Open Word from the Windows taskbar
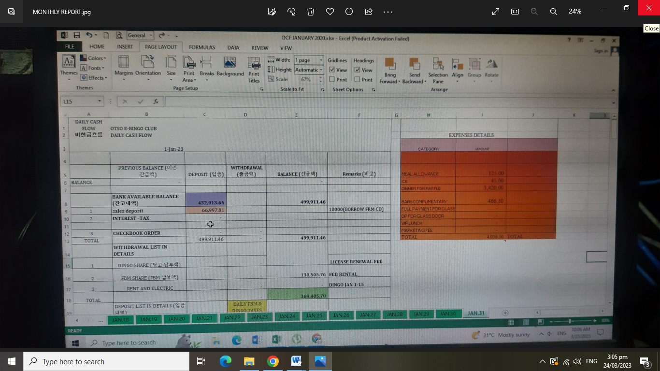The height and width of the screenshot is (371, 660). coord(296,361)
